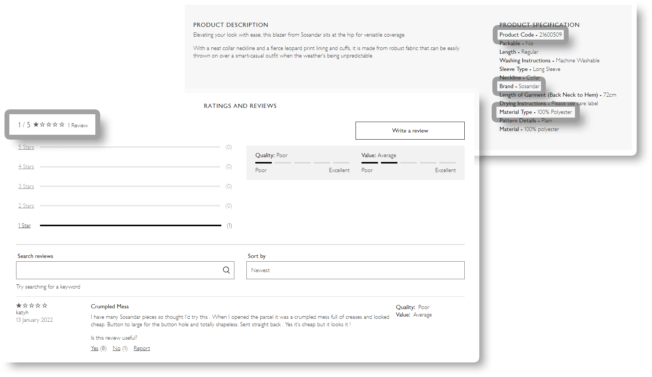Click Brand - Sosandar specification
This screenshot has height=377, width=652.
coord(519,86)
